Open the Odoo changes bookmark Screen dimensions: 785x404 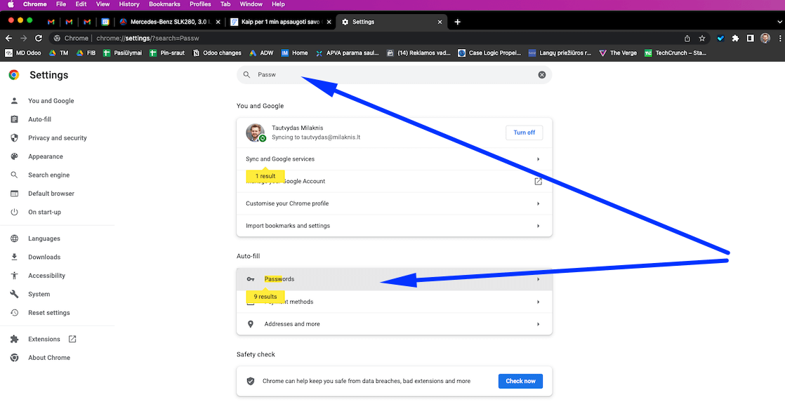(217, 53)
